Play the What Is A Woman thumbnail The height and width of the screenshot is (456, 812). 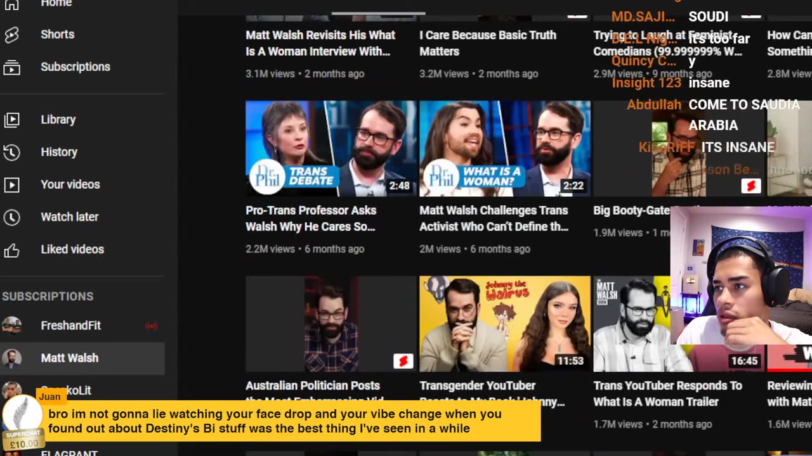[505, 149]
